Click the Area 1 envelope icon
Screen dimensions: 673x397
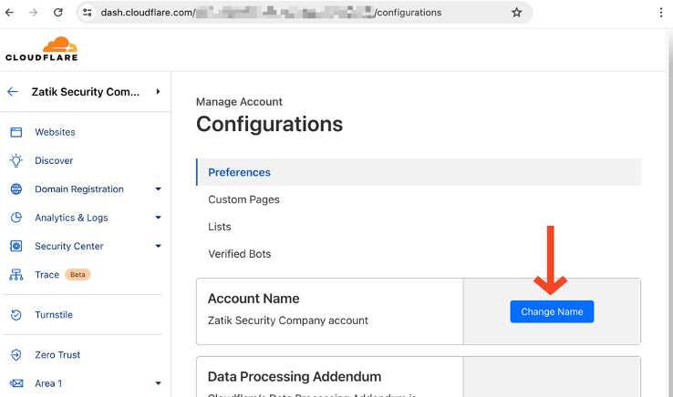(16, 383)
